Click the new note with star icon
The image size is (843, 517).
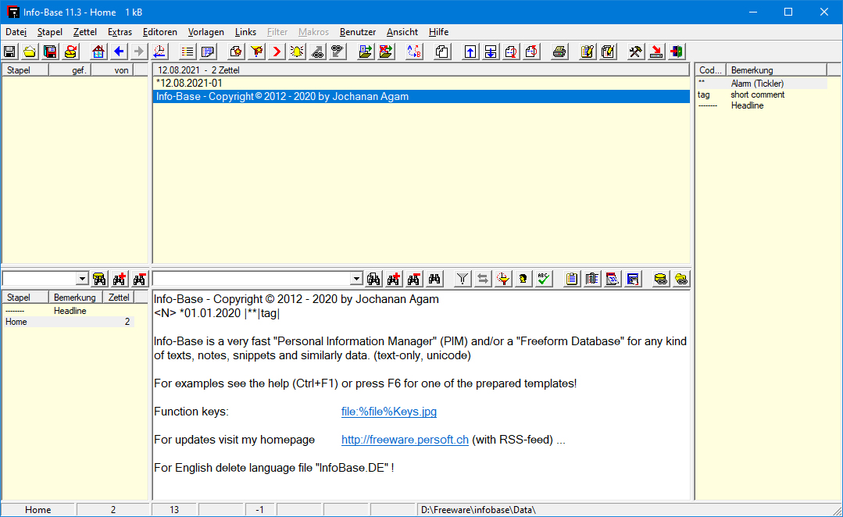pos(235,52)
